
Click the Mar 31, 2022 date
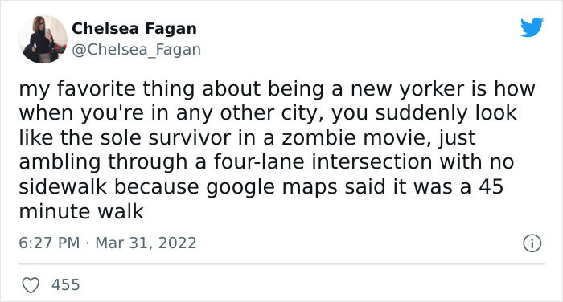[x=146, y=243]
